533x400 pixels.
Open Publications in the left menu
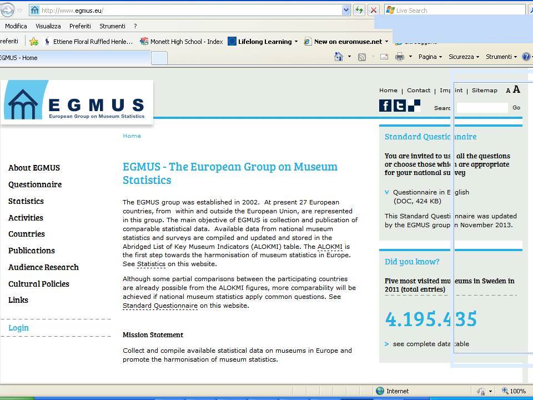(x=32, y=251)
